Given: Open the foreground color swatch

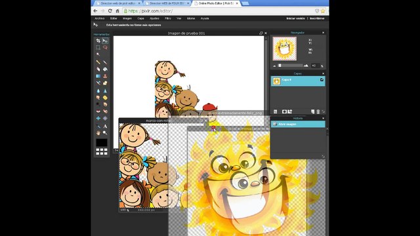Looking at the screenshot, I should coord(102,143).
